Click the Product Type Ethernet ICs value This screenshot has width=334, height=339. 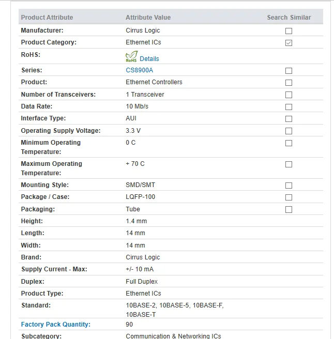pyautogui.click(x=143, y=294)
